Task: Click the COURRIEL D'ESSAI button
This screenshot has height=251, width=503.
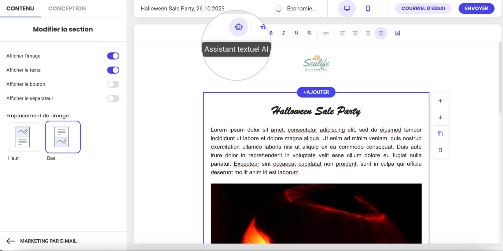Action: 423,9
